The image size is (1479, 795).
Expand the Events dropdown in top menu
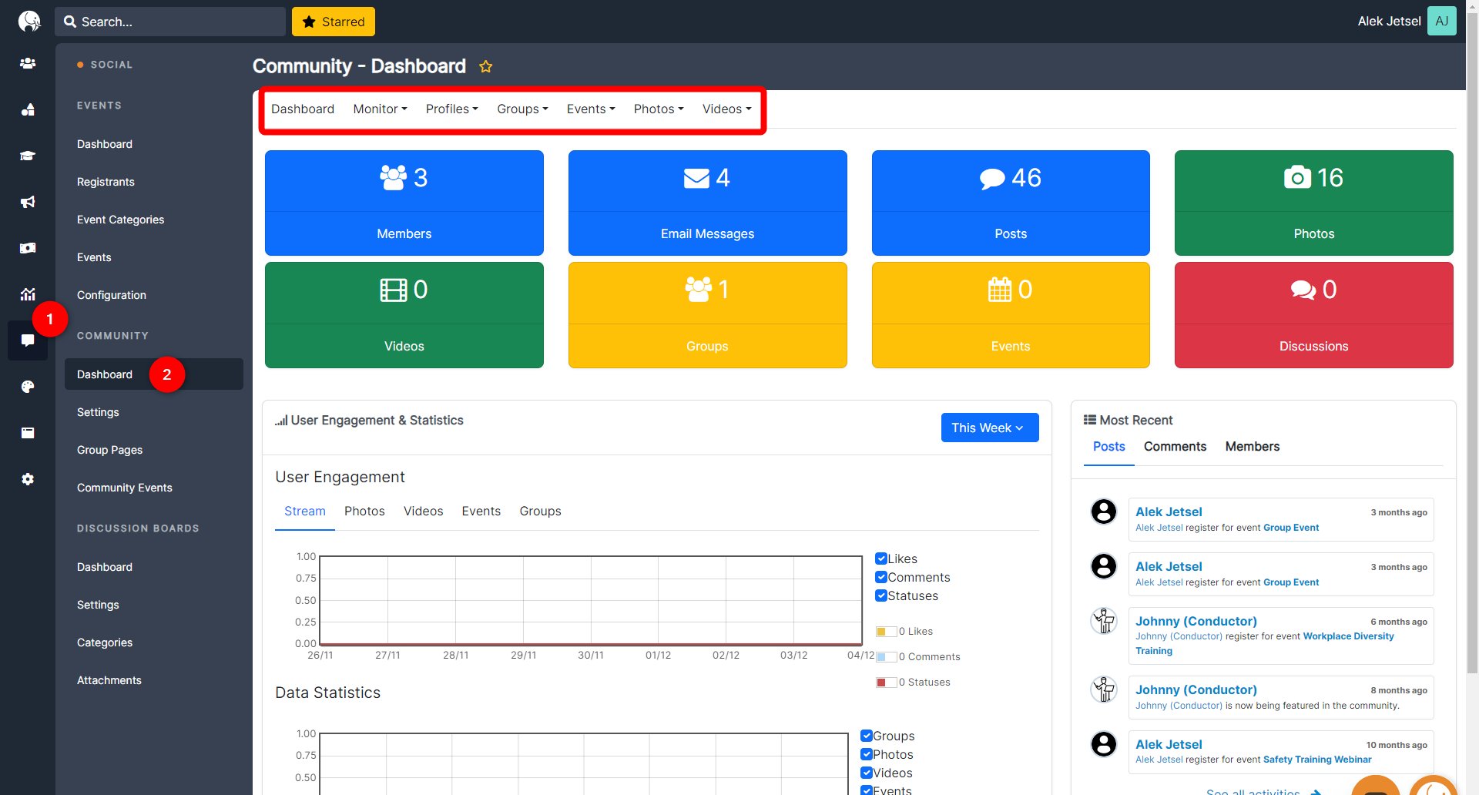tap(591, 109)
